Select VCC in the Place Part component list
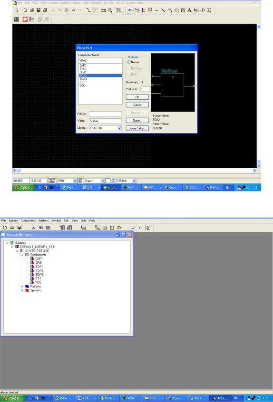 [82, 86]
